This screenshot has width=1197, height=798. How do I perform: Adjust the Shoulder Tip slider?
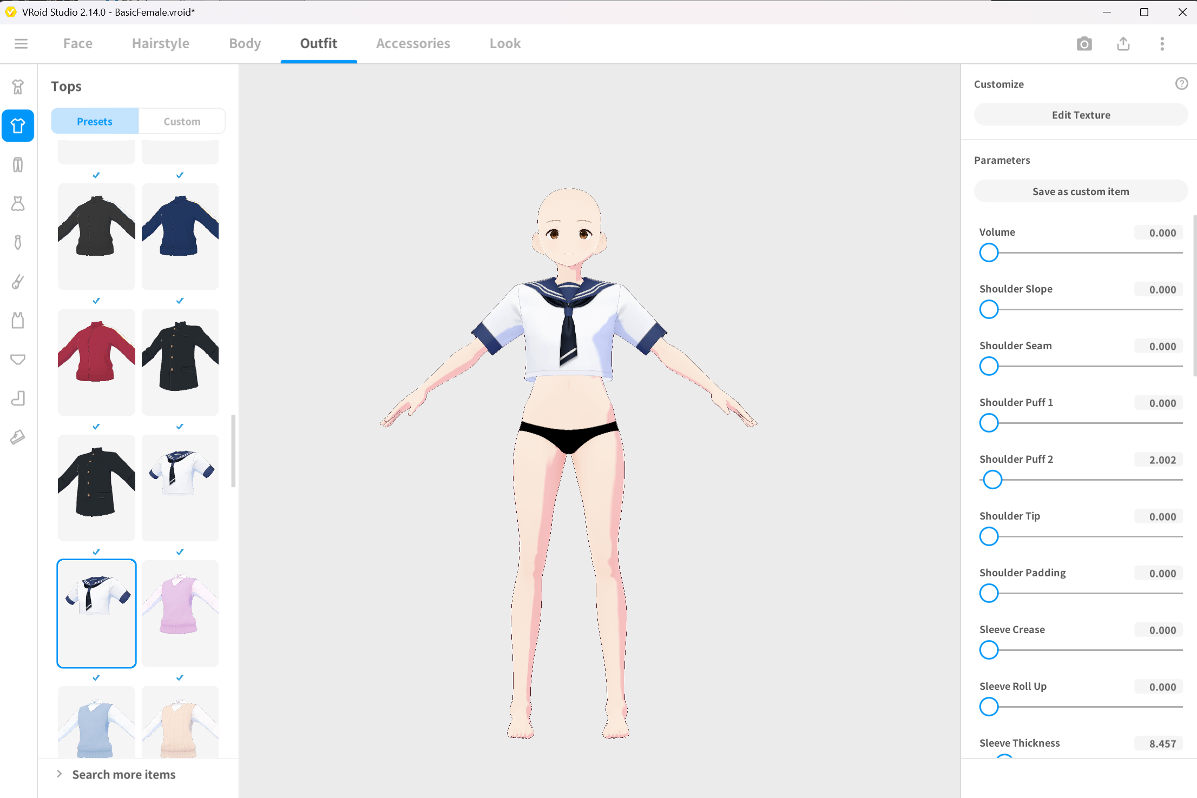989,536
